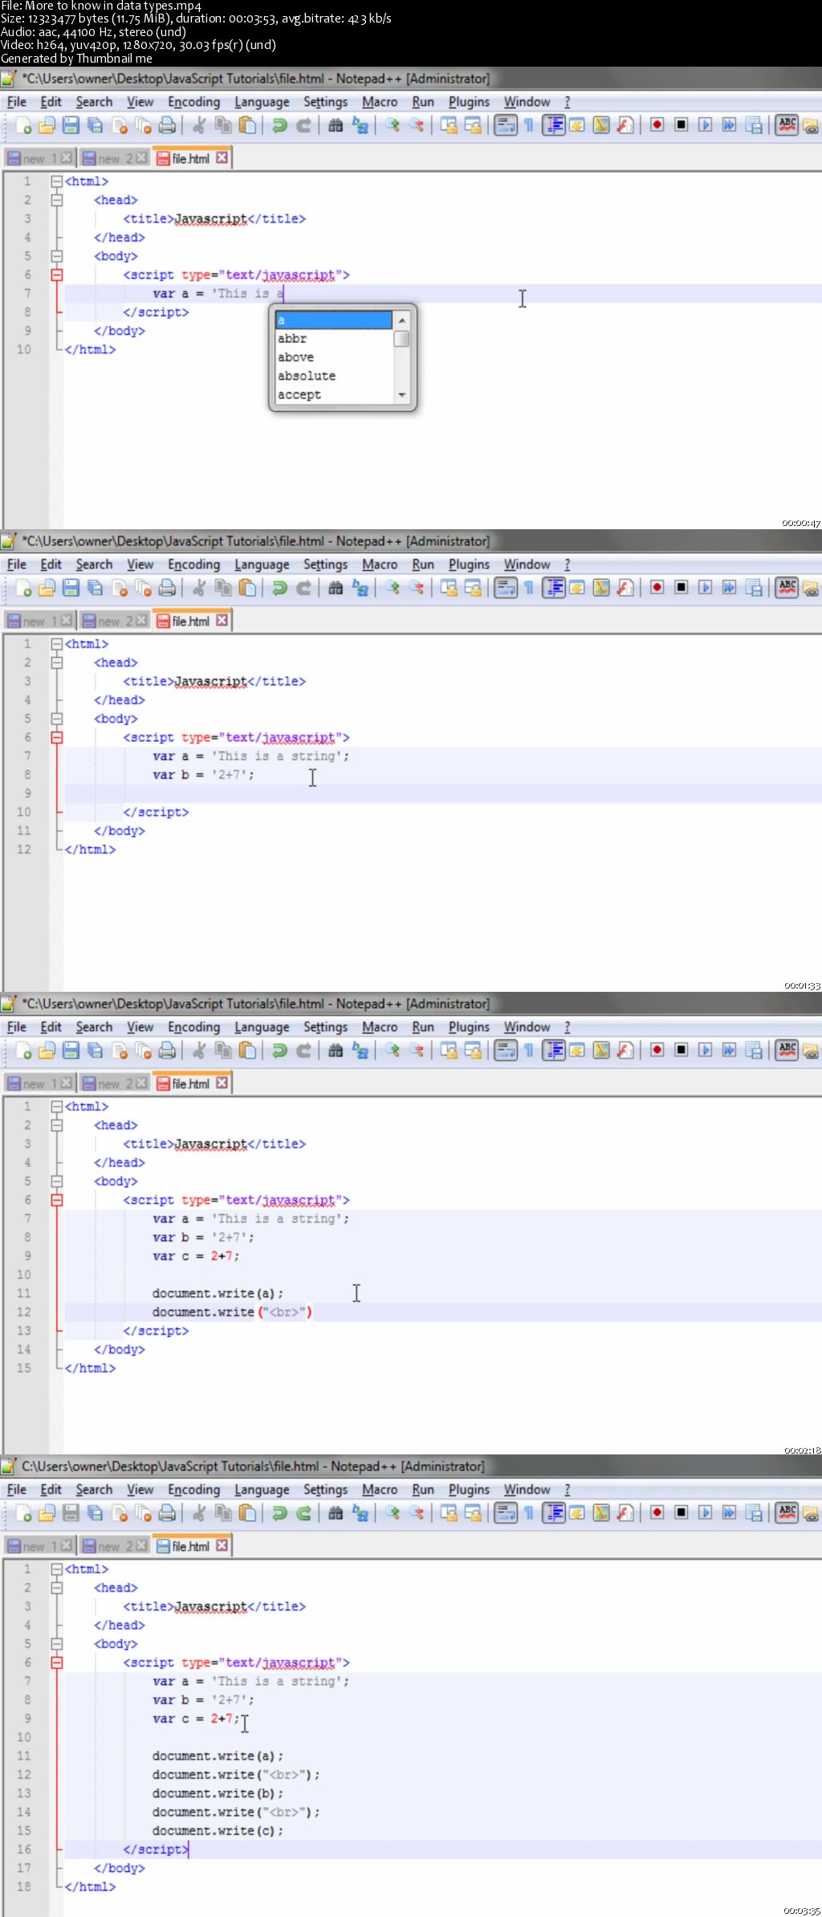
Task: Start macro recording in the 00:01:33 frame toolbar
Action: pos(657,588)
